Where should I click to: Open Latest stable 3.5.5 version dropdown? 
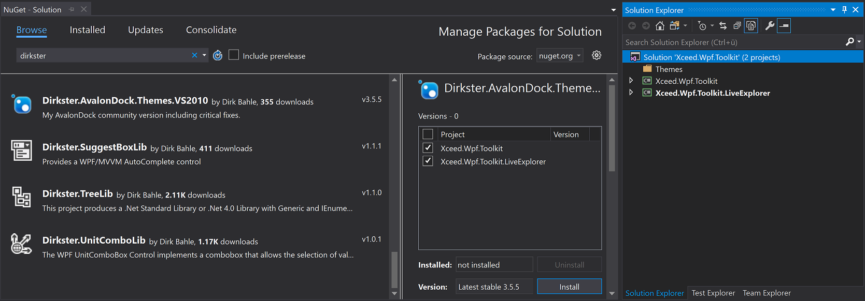pos(494,287)
